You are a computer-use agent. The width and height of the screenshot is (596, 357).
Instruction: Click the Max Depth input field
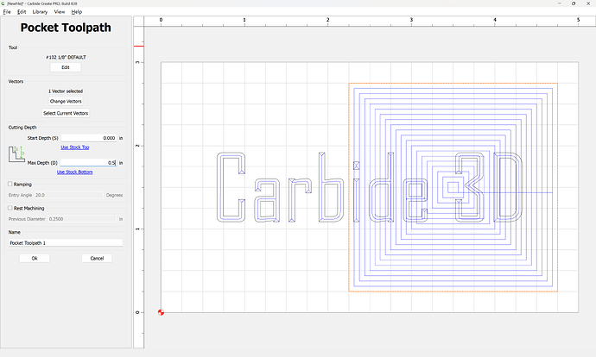click(88, 163)
